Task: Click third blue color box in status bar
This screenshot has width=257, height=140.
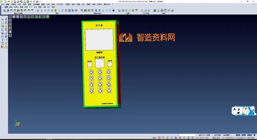Action: coord(249,135)
